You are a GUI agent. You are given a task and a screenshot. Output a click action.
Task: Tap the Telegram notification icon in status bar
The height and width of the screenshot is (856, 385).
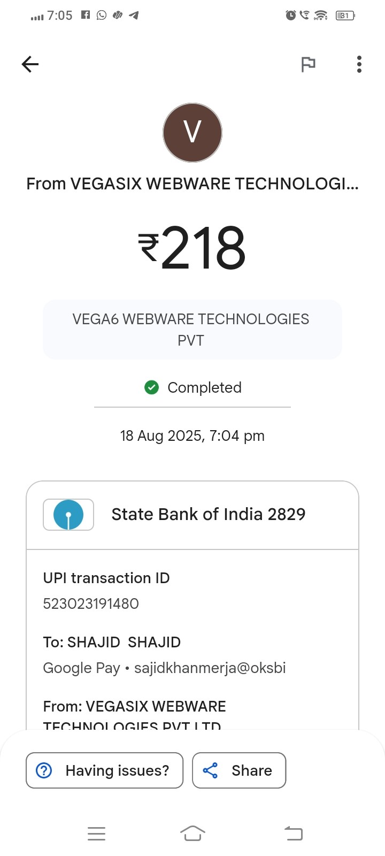[134, 15]
